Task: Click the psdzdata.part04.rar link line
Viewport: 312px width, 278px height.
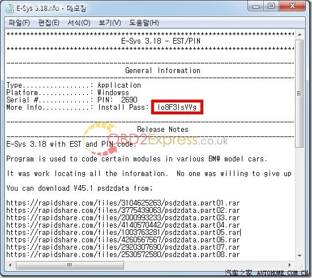Action: click(123, 225)
